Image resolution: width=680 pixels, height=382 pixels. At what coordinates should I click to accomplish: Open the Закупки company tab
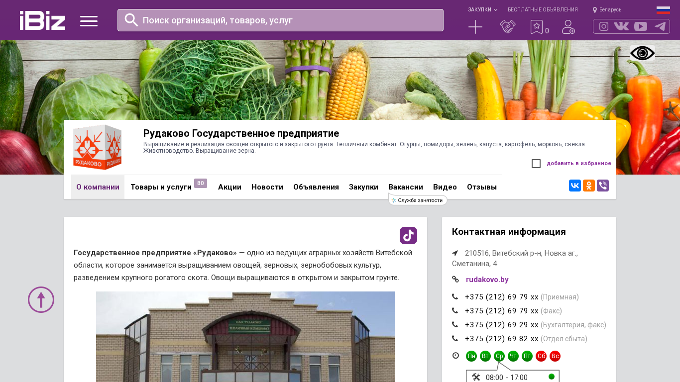coord(363,187)
